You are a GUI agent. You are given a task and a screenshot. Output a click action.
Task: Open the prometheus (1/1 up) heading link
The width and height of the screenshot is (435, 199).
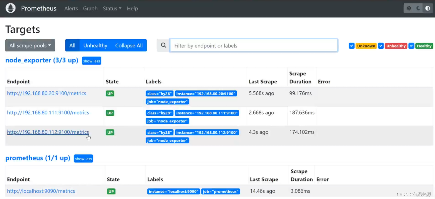click(x=38, y=158)
